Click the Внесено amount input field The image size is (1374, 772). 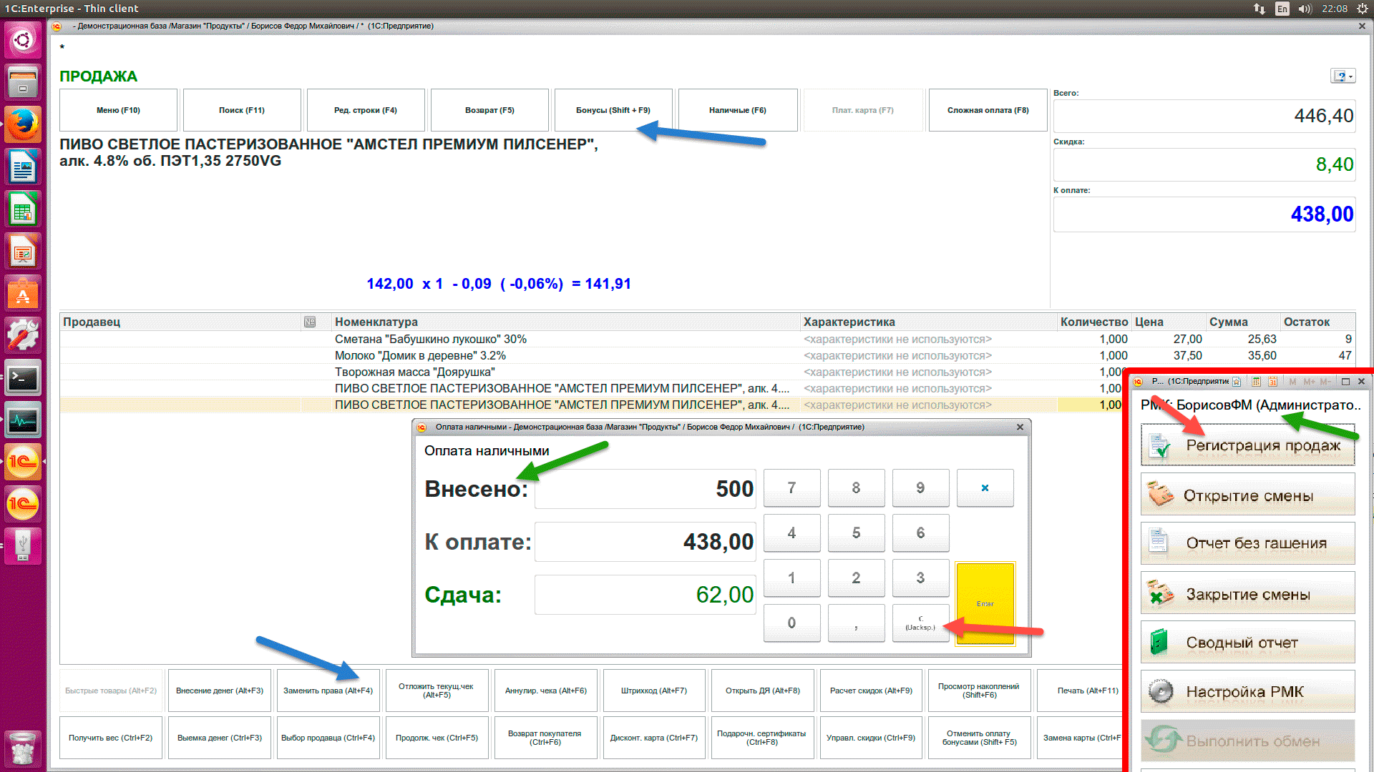pyautogui.click(x=645, y=489)
